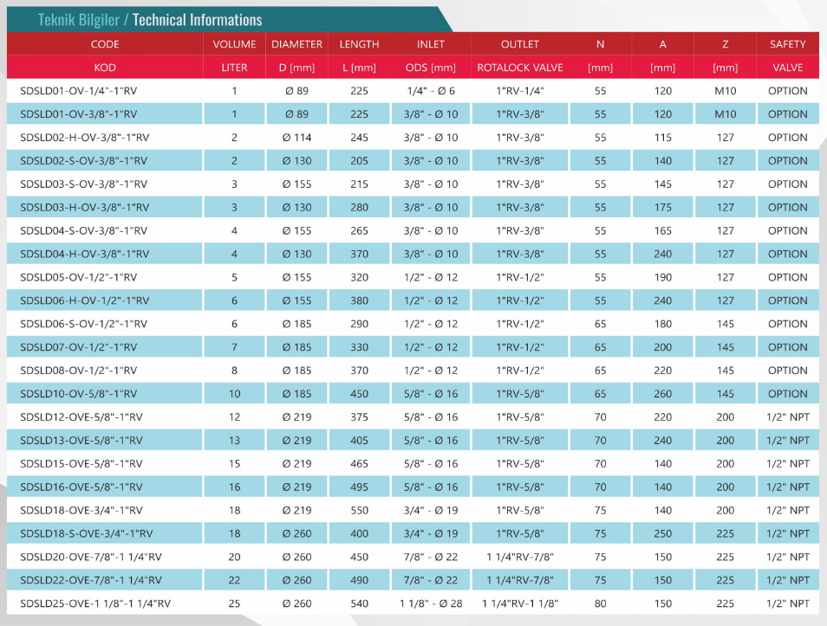Click the OUTLET column header
The width and height of the screenshot is (827, 626).
(520, 44)
